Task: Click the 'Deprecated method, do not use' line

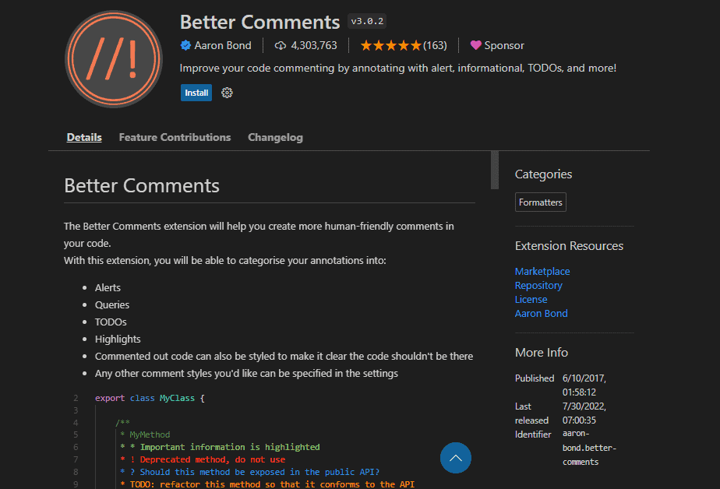Action: click(x=203, y=459)
